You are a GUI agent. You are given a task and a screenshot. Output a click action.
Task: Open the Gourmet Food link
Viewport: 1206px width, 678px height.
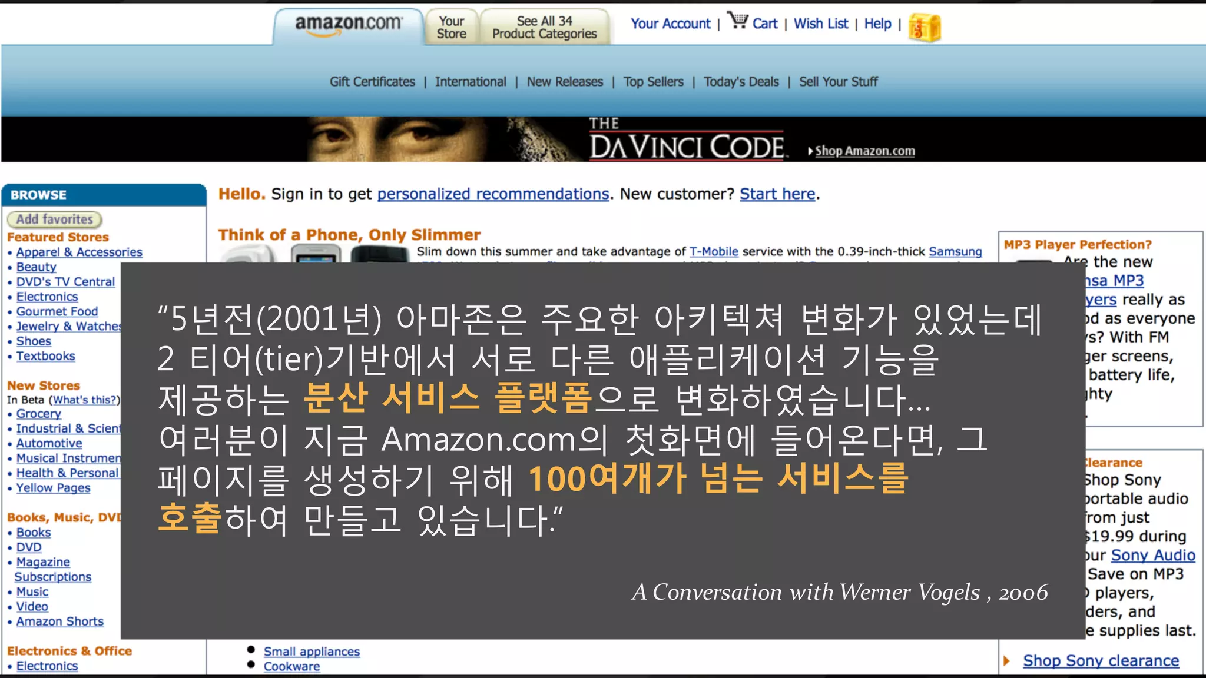57,311
